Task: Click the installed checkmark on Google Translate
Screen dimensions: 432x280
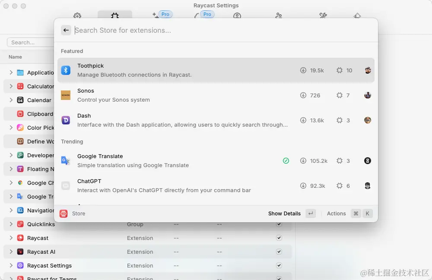Action: click(x=286, y=161)
